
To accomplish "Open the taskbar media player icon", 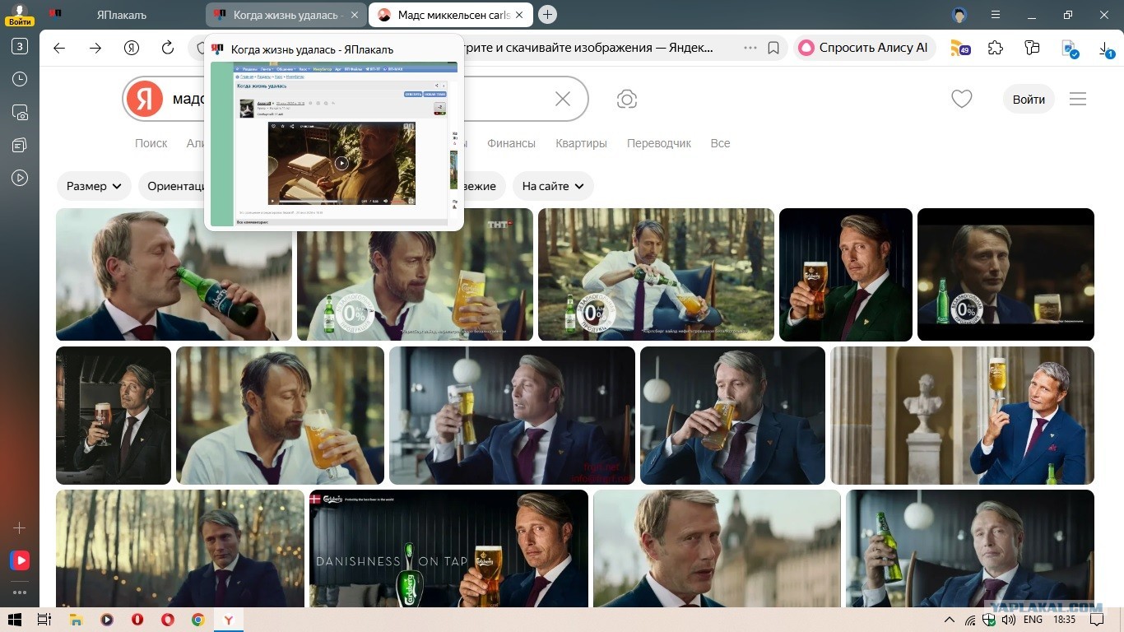I will pos(106,620).
